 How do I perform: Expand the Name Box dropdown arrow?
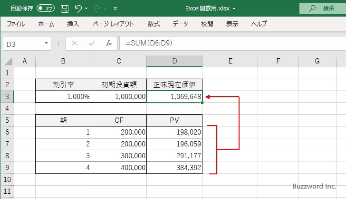(46, 43)
